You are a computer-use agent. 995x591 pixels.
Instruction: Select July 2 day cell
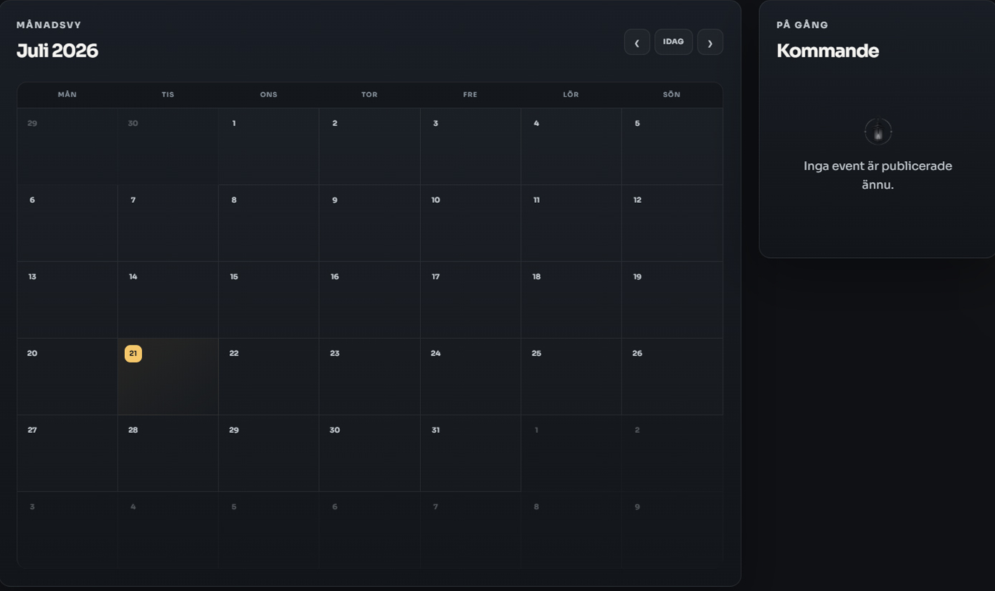coord(369,146)
